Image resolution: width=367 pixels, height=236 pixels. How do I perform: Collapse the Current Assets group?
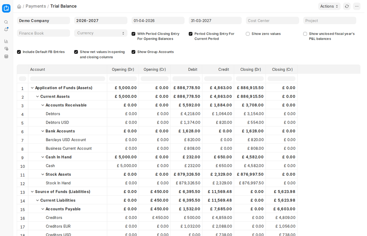(x=37, y=96)
